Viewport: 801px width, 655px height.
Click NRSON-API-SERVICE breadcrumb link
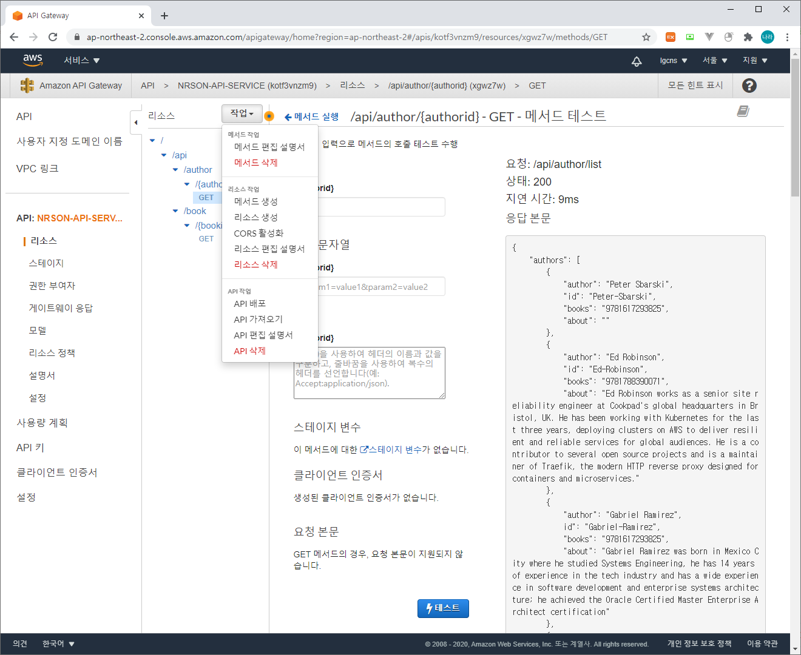click(x=247, y=86)
